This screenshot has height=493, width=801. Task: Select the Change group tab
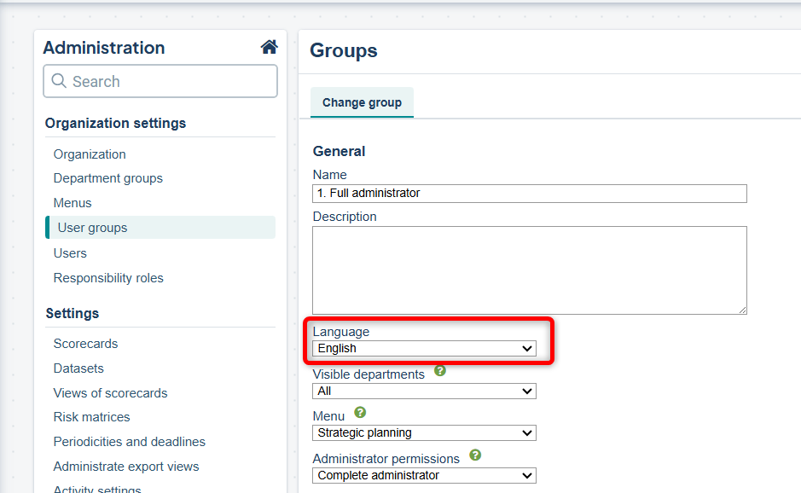coord(362,102)
